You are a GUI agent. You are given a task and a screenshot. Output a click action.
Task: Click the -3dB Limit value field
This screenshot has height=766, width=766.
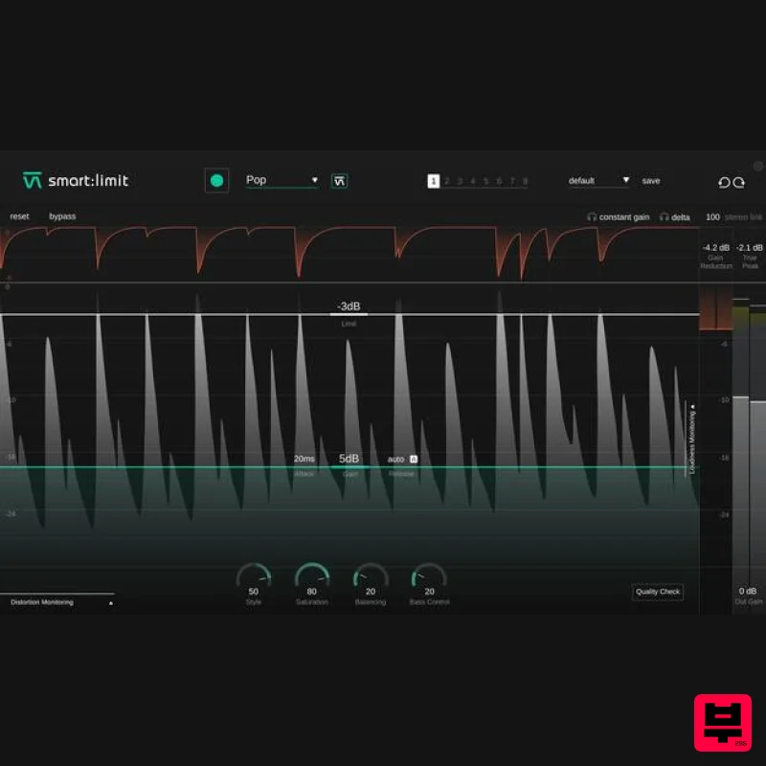tap(349, 306)
